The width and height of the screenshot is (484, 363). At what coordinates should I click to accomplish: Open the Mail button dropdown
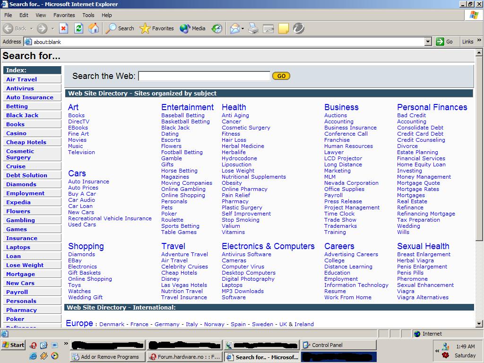242,28
